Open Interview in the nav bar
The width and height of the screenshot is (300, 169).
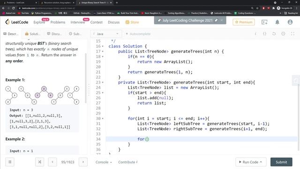point(78,22)
